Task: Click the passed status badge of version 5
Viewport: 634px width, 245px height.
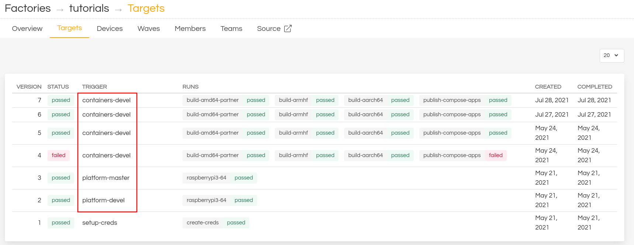Action: point(61,133)
